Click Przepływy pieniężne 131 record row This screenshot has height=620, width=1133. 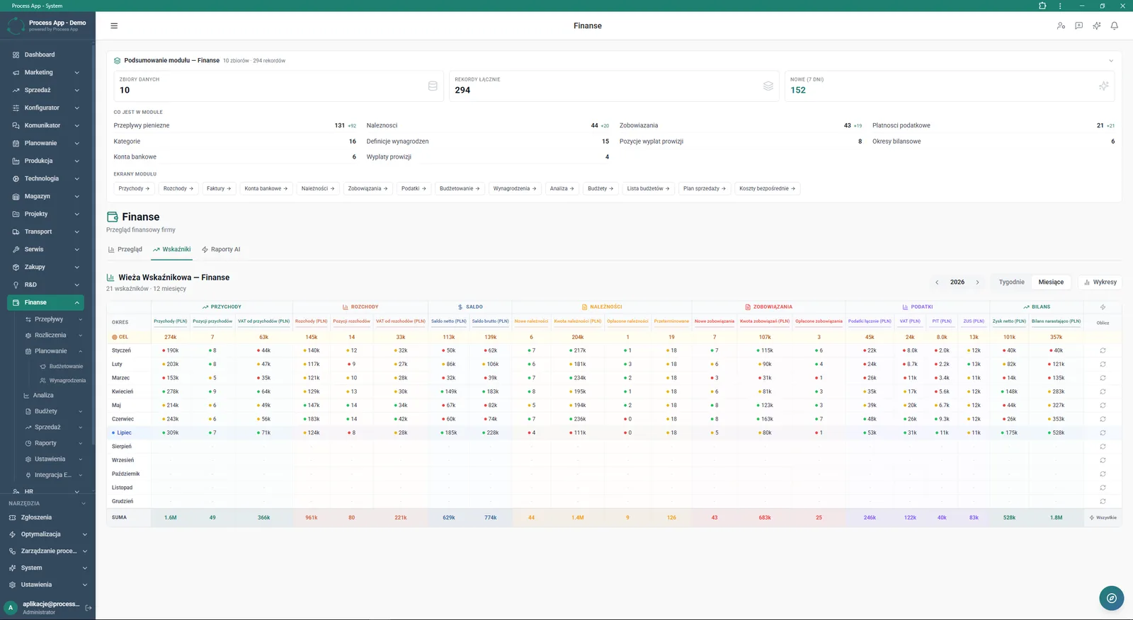pos(235,125)
